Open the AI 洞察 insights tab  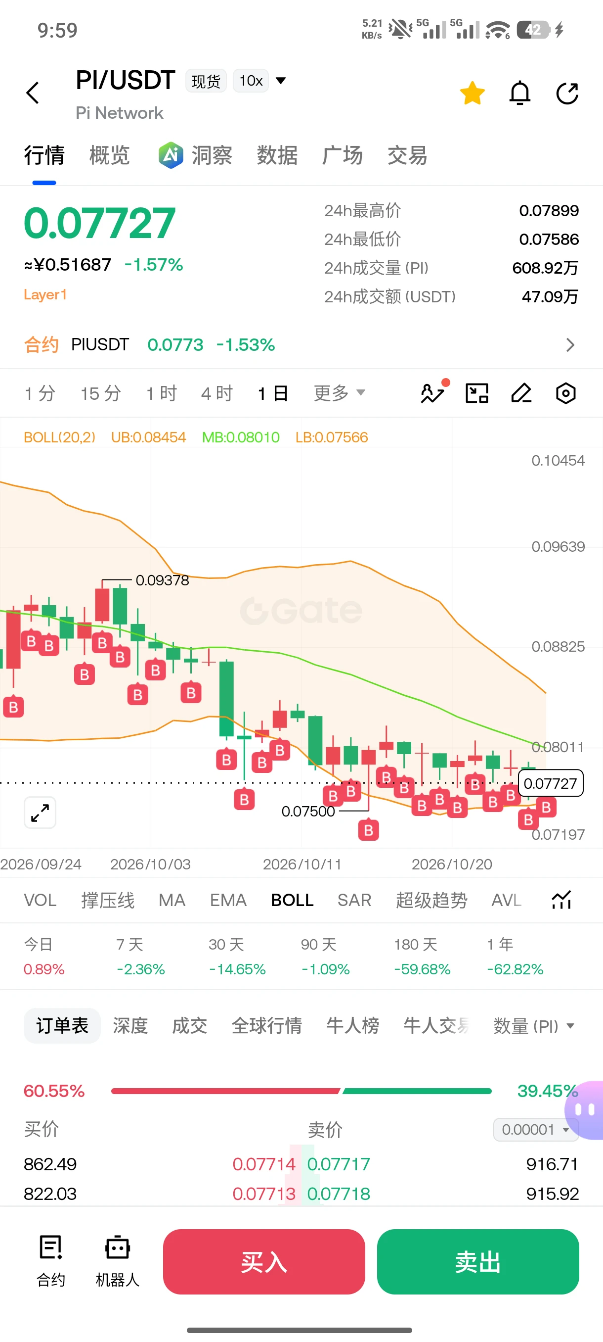(196, 155)
